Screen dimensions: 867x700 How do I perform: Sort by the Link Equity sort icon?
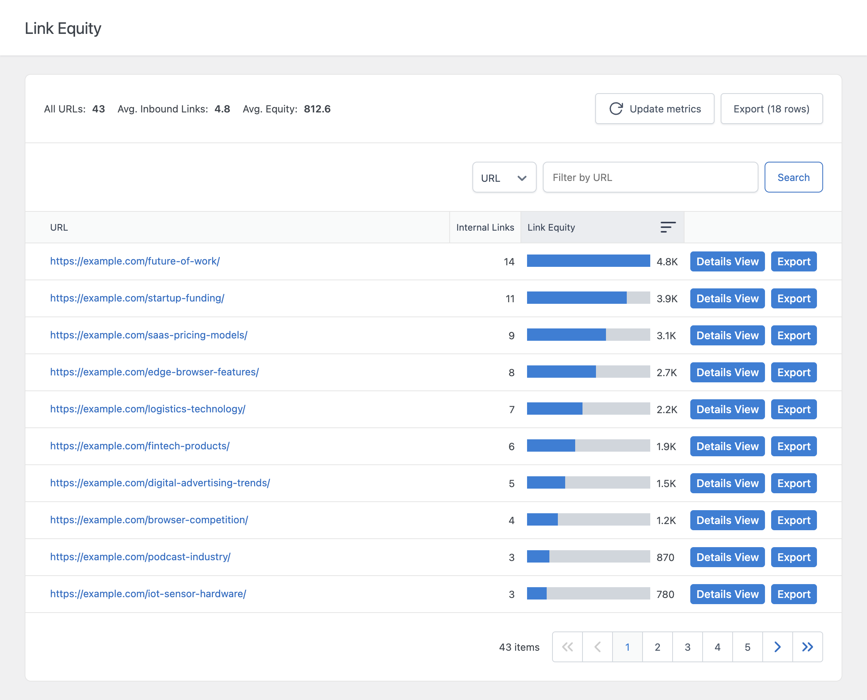[668, 228]
